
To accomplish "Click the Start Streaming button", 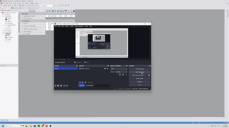I will click(139, 69).
